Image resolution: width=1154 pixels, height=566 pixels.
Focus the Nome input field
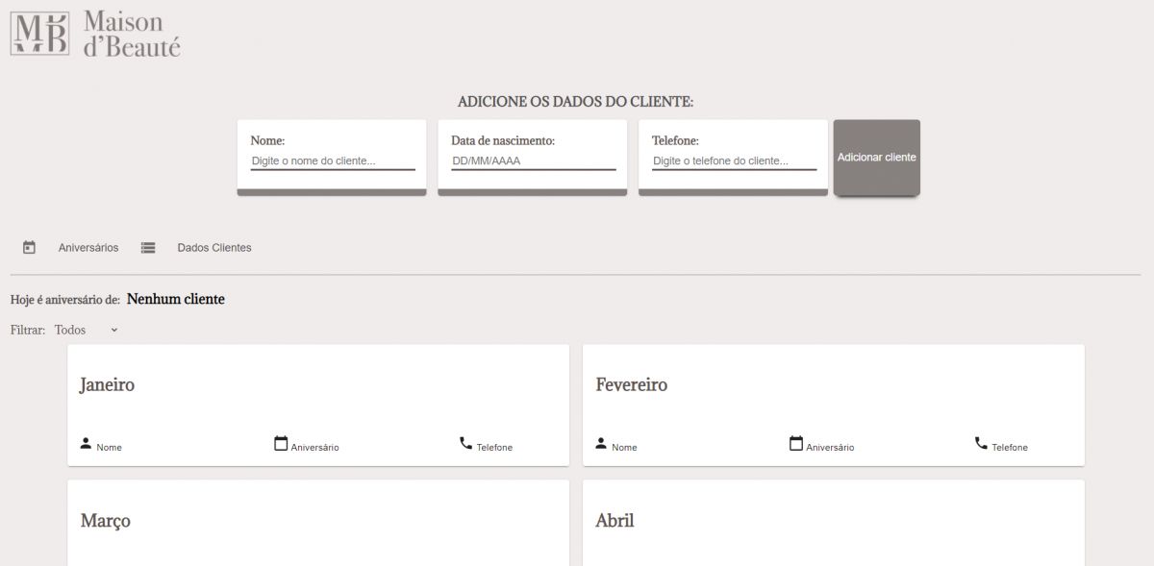[x=333, y=161]
